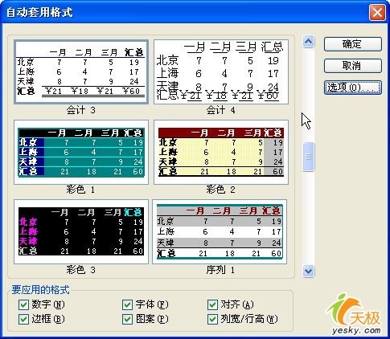
Task: Click the 彩色 1 label text
Action: [x=81, y=190]
